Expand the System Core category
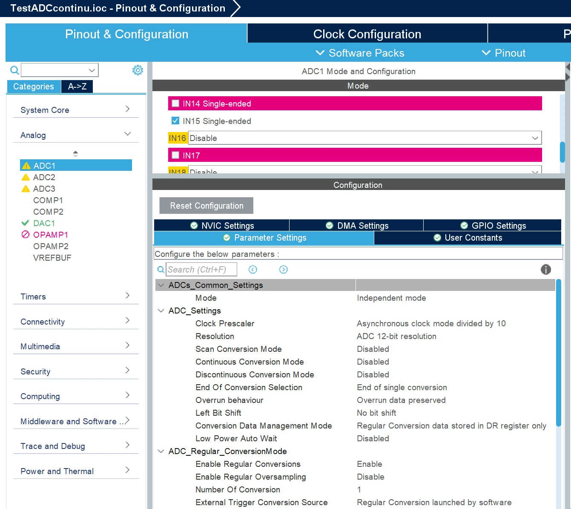Image resolution: width=571 pixels, height=509 pixels. point(75,110)
